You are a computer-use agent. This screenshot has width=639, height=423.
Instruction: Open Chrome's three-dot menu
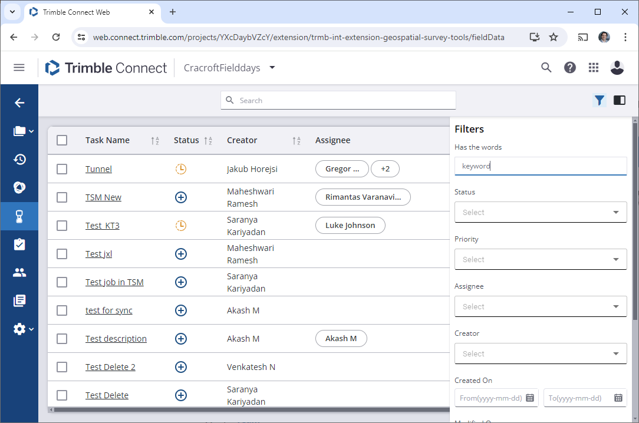[625, 37]
